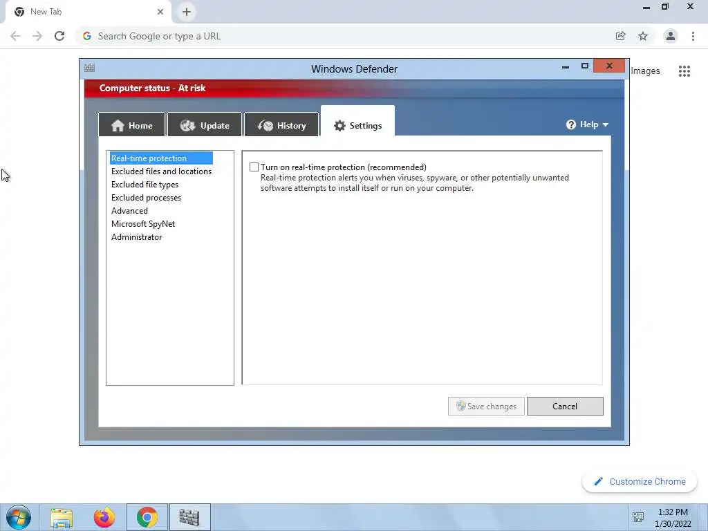
Task: Click the Chrome back arrow
Action: (15, 36)
